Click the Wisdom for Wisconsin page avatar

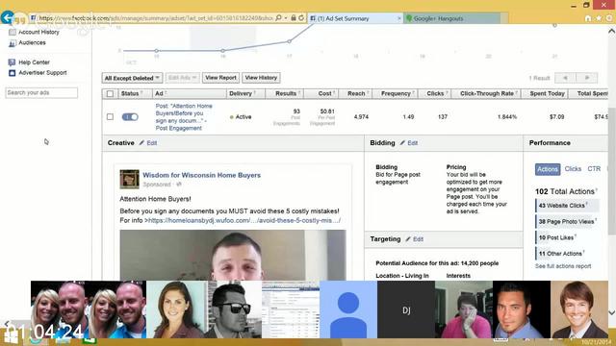[x=129, y=179]
